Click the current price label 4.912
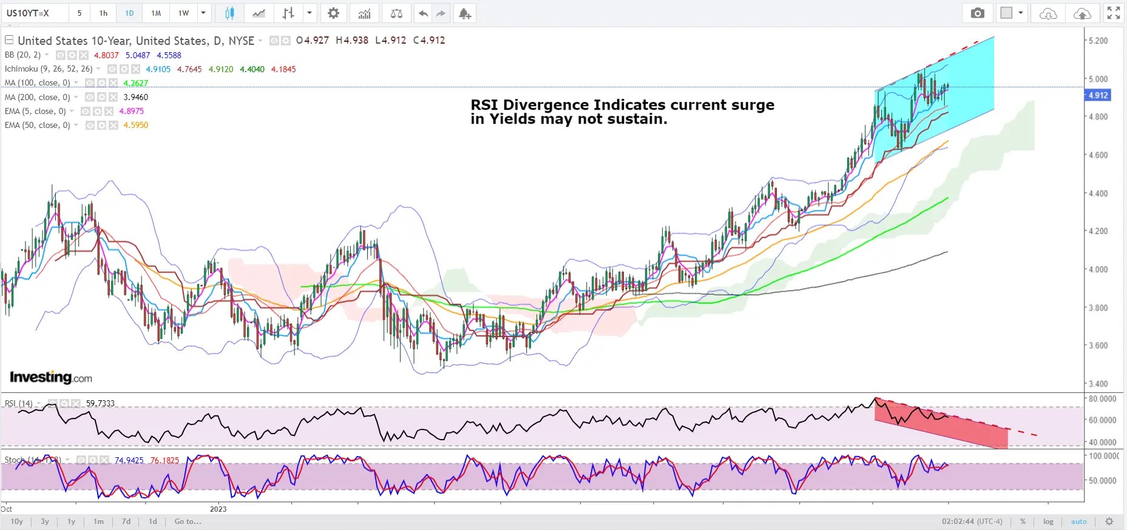This screenshot has width=1127, height=530. [x=1098, y=95]
